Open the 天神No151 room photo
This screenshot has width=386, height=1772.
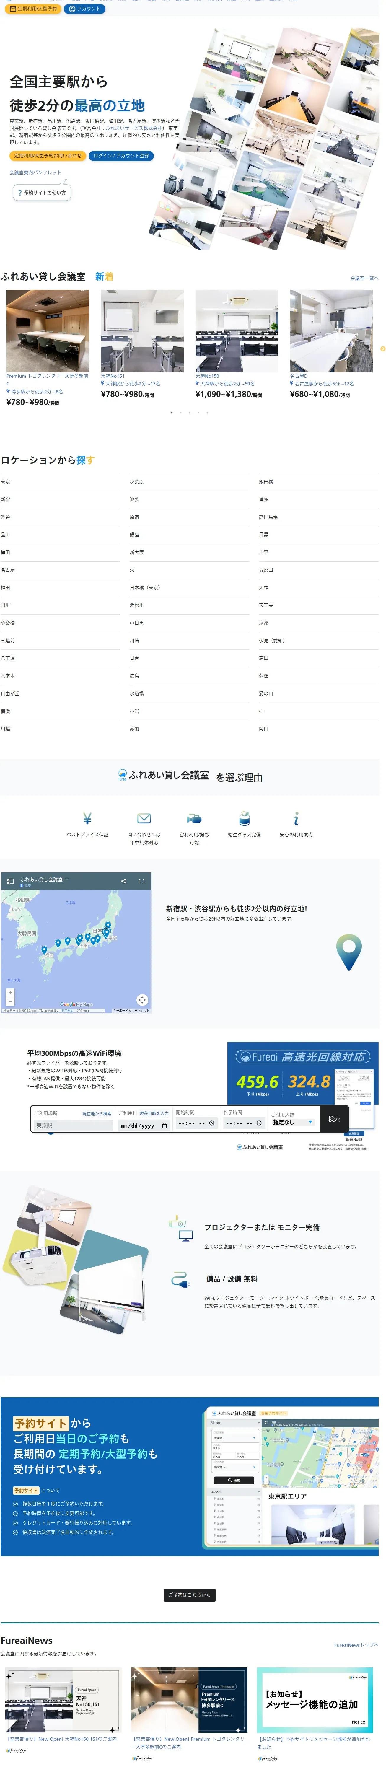tap(142, 331)
